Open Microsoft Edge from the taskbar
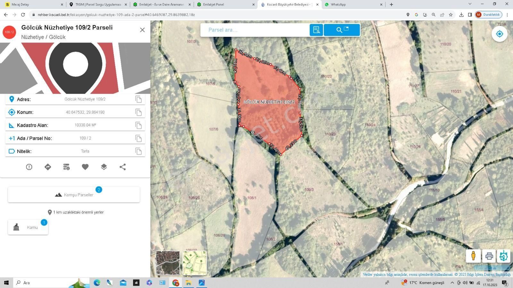Viewport: 513px width, 288px height. point(97,283)
